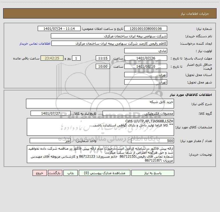This screenshot has height=212, width=220.
Task: Click priority field عادی
Action: 146,51
